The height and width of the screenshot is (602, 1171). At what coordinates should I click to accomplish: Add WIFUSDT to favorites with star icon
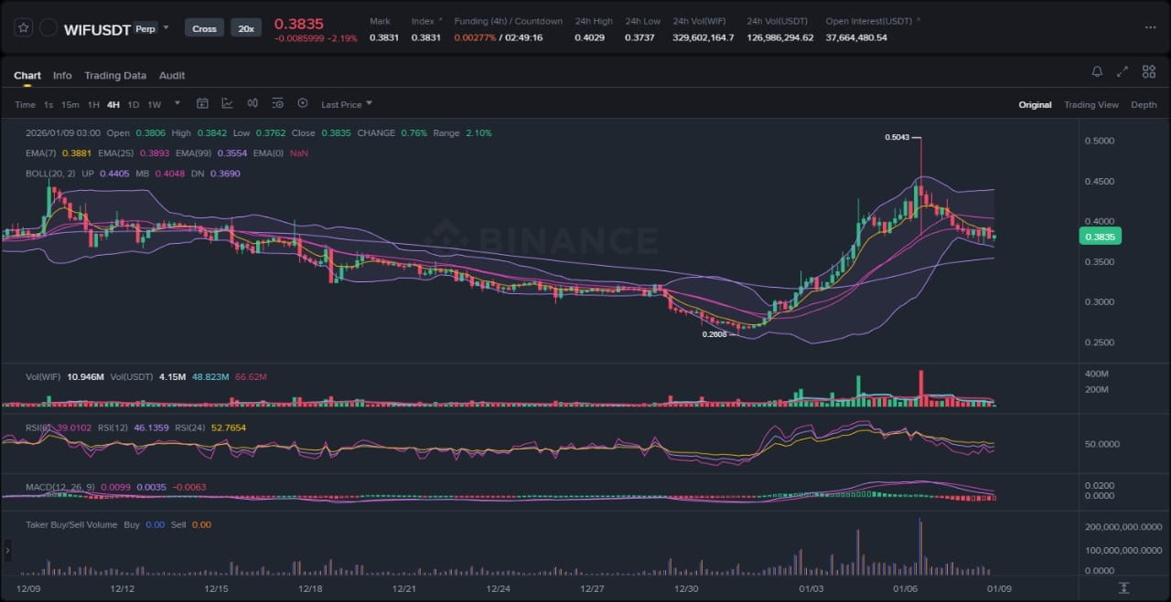(x=23, y=27)
